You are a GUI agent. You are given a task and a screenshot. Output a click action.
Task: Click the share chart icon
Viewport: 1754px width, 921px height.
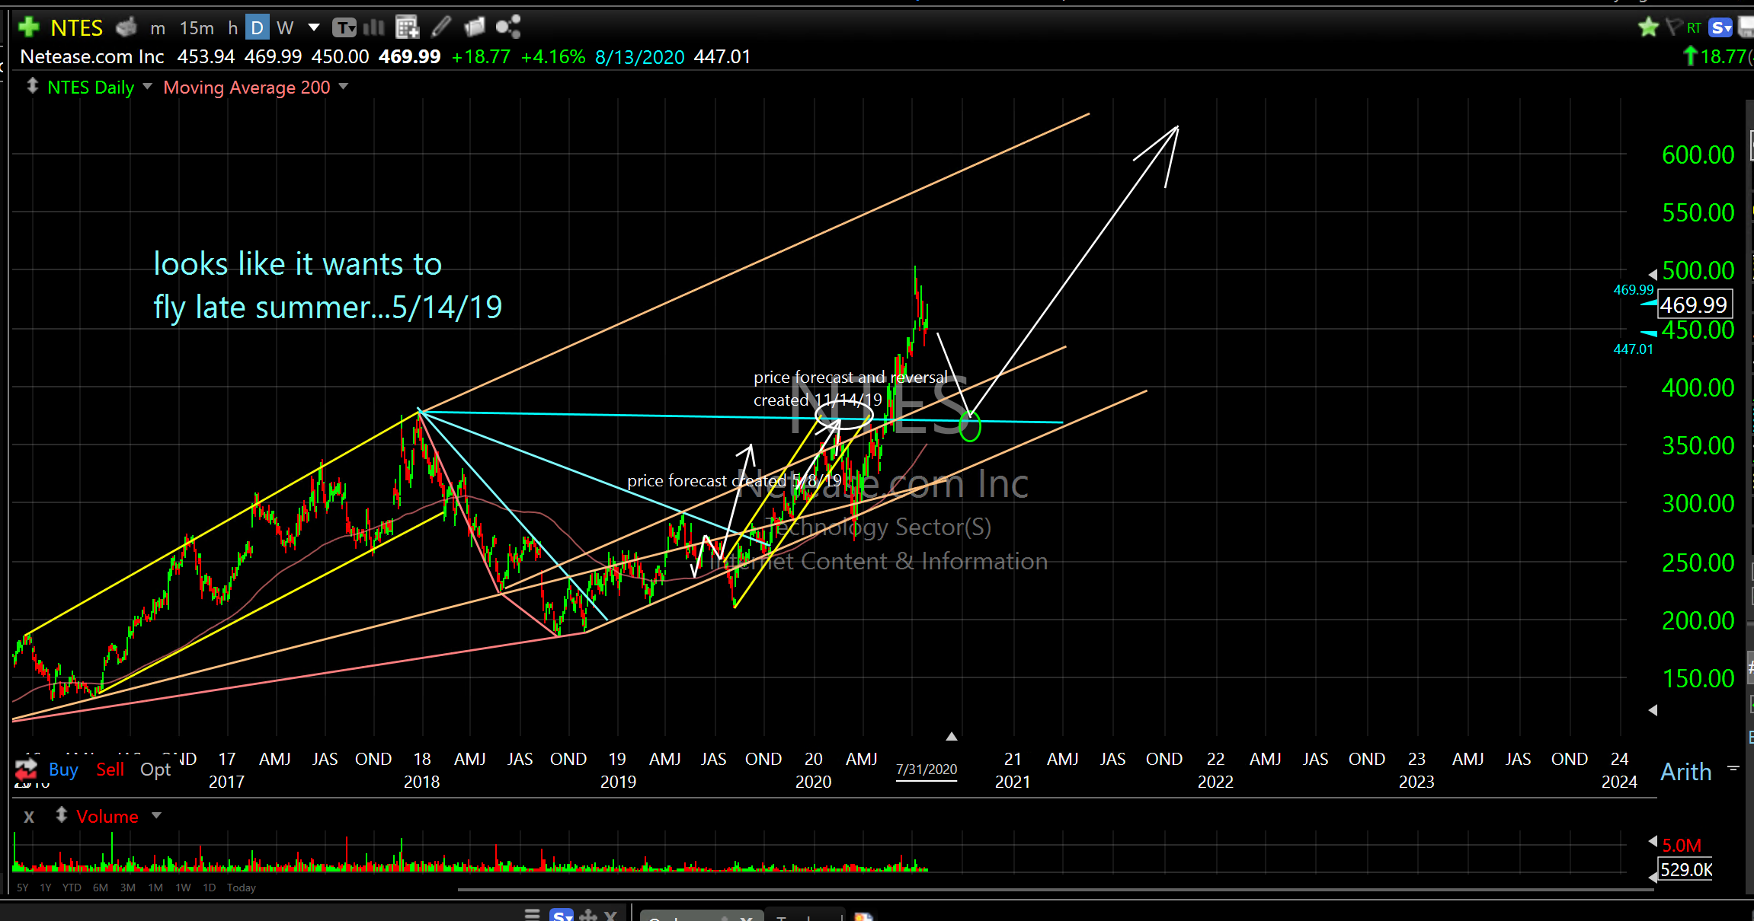coord(507,28)
